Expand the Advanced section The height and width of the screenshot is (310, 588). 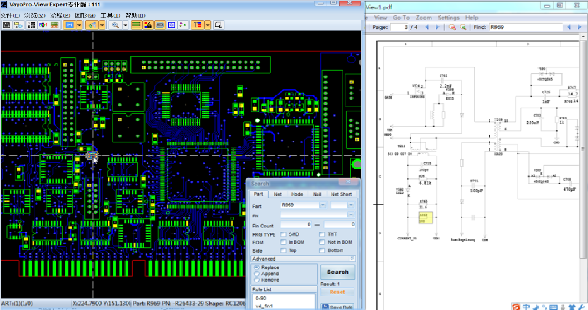[x=303, y=259]
